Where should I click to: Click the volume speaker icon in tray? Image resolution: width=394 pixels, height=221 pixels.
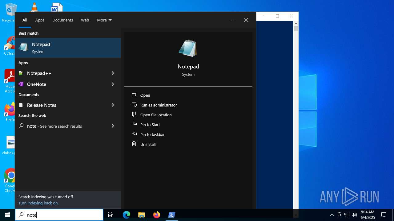[x=354, y=215]
